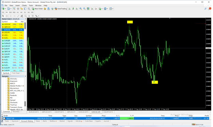Open the Templates dropdown
Screen dimensions: 213x127
coord(113,9)
